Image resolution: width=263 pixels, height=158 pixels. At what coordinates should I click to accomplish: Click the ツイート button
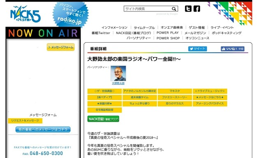coord(197,49)
